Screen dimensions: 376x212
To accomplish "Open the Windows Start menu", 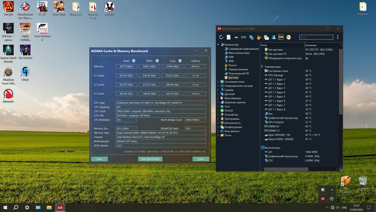I will coord(5,207).
